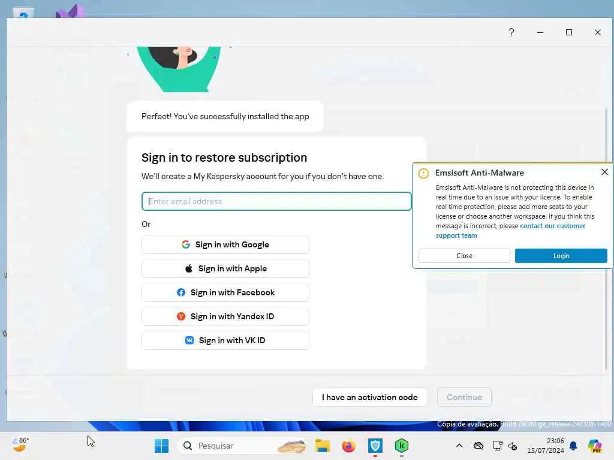
Task: Click the Pesquisar taskbar search box
Action: [242, 446]
